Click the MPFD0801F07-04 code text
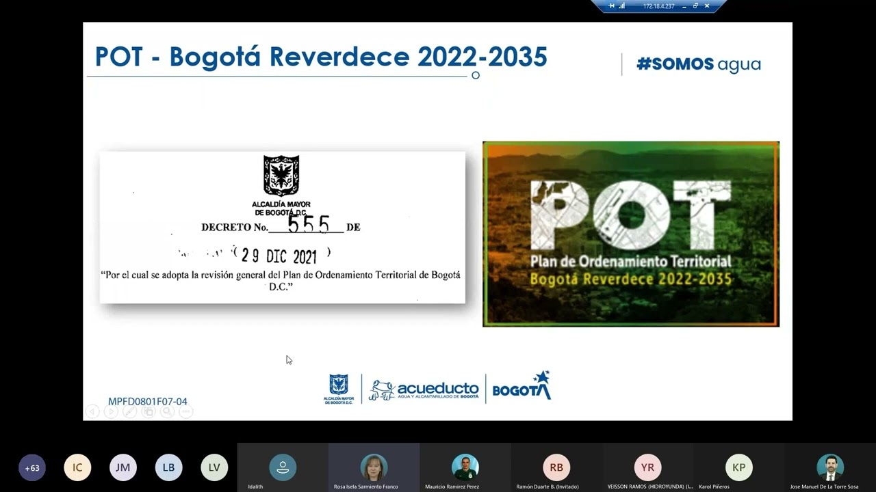Image resolution: width=876 pixels, height=492 pixels. [x=148, y=402]
